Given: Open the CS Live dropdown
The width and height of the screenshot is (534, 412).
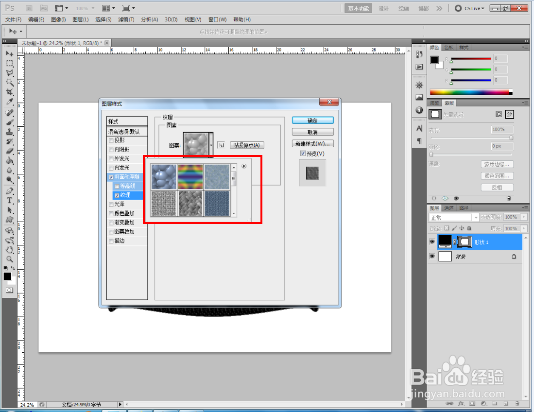Looking at the screenshot, I should [x=470, y=8].
